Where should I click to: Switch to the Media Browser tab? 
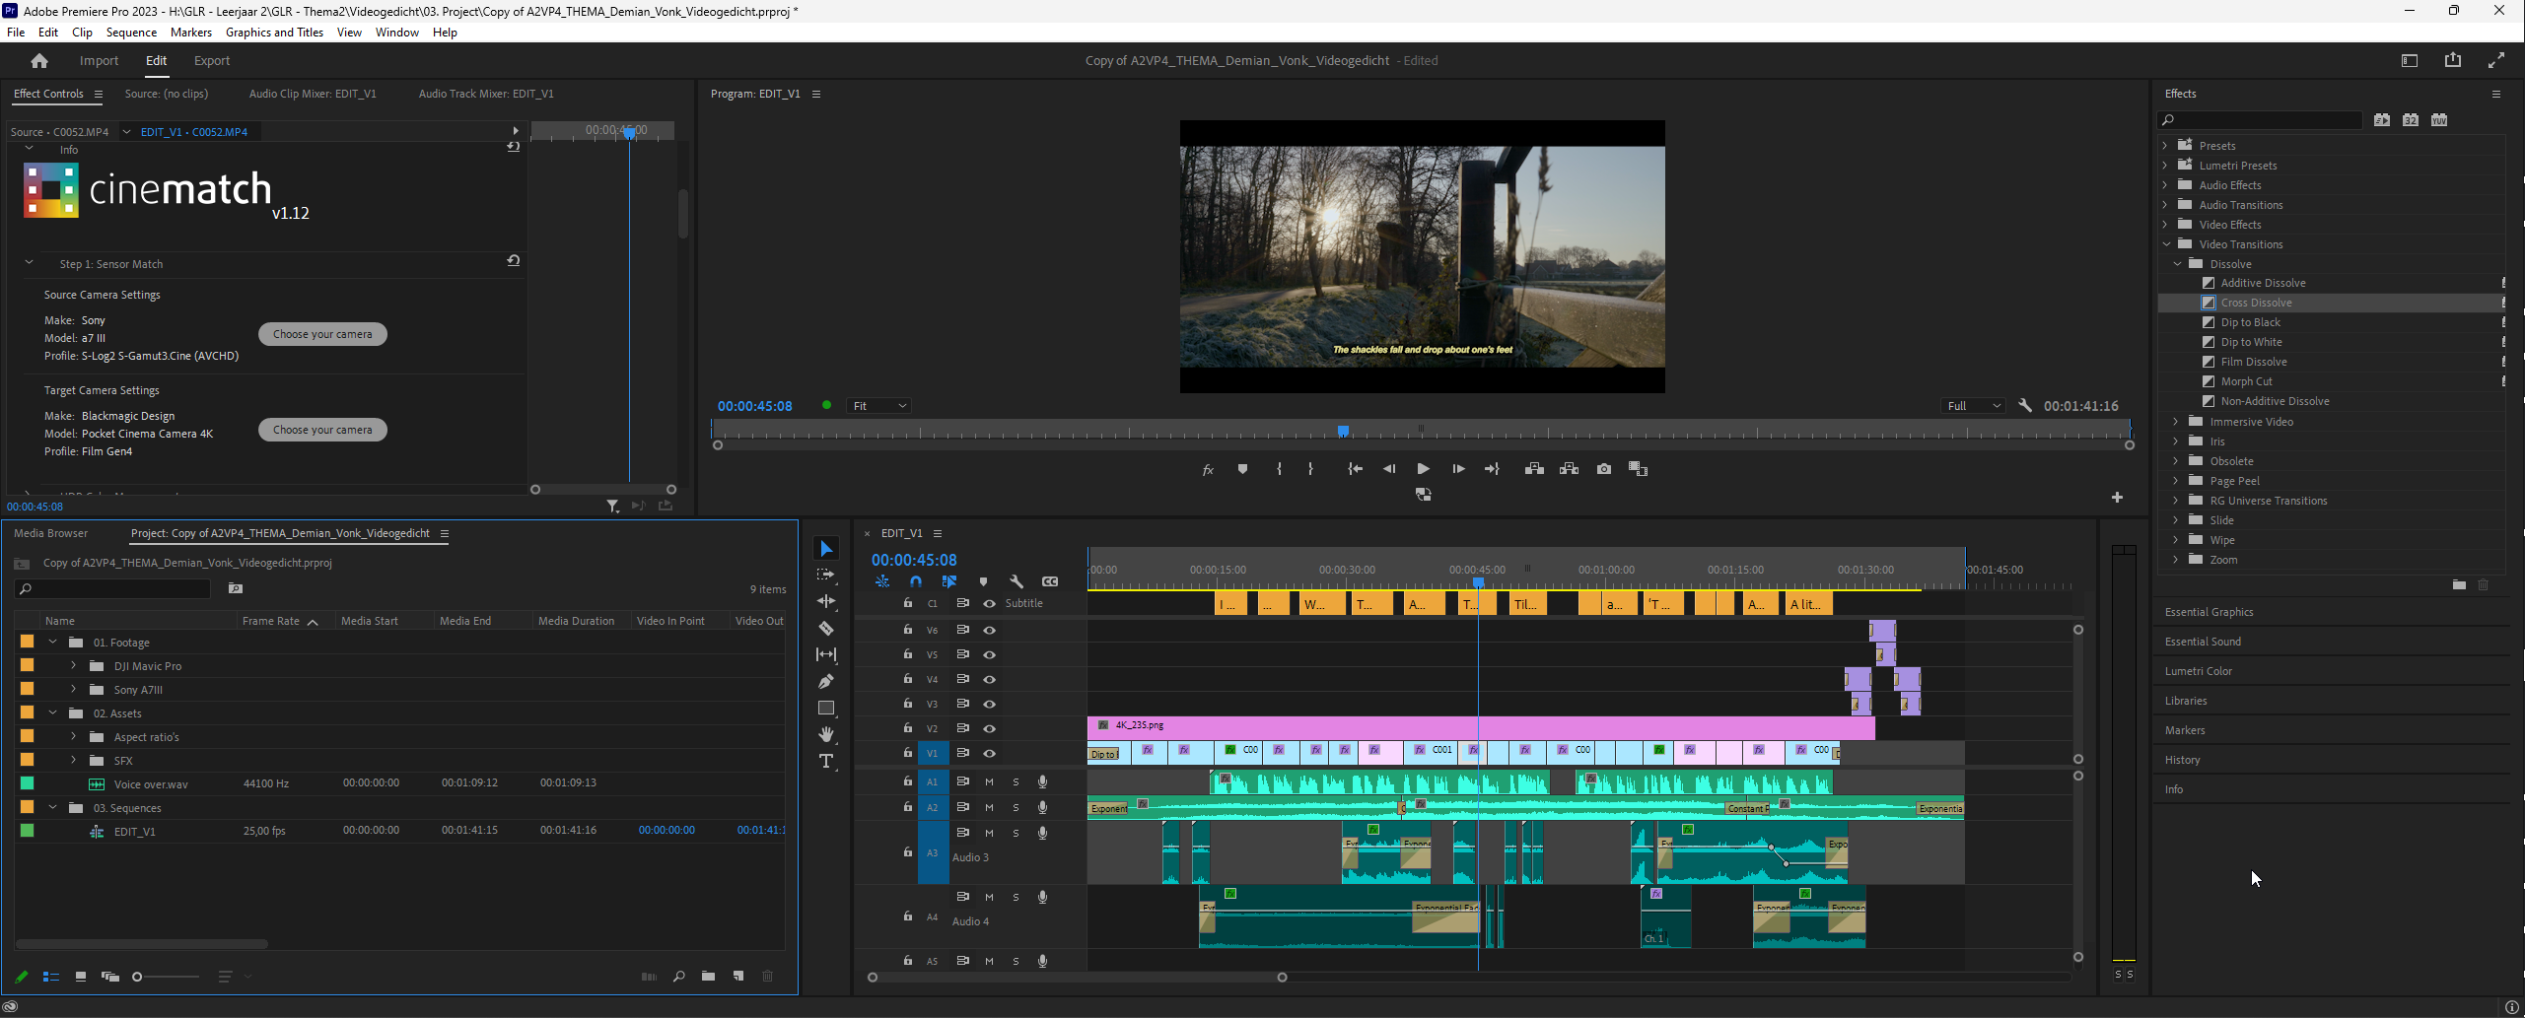[51, 533]
